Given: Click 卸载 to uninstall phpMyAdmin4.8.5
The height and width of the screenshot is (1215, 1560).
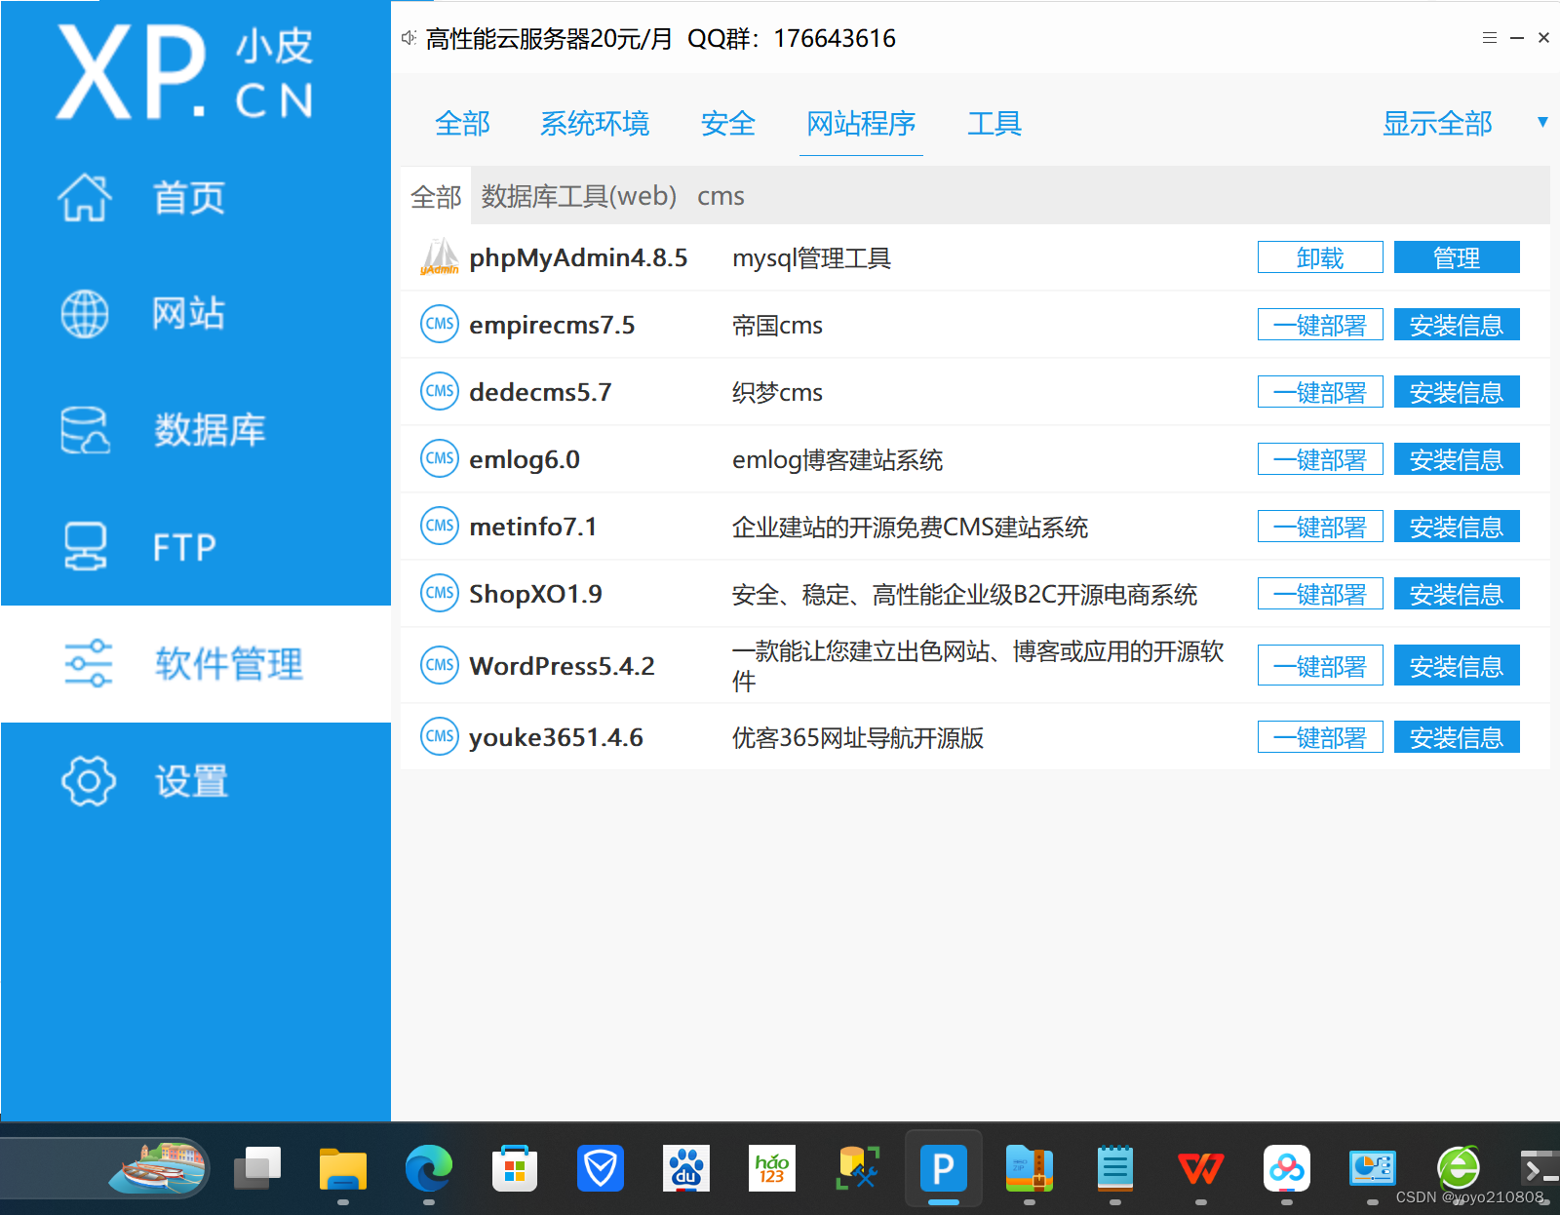Looking at the screenshot, I should (1319, 257).
